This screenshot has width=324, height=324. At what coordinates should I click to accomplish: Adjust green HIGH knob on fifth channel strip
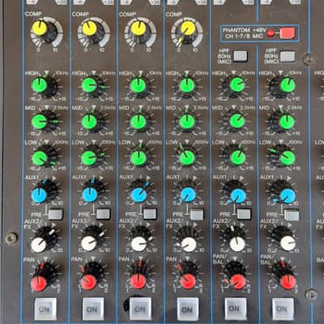237,85
